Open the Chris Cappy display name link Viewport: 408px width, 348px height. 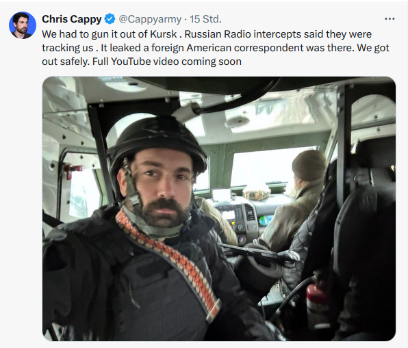(72, 19)
